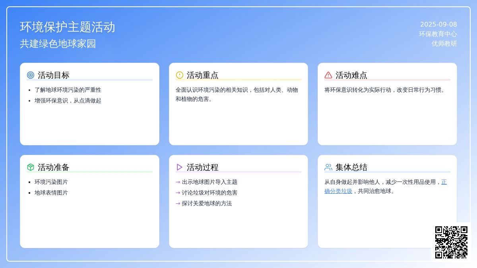Click the QR code image
Viewport: 477px width, 268px height.
pos(451,242)
